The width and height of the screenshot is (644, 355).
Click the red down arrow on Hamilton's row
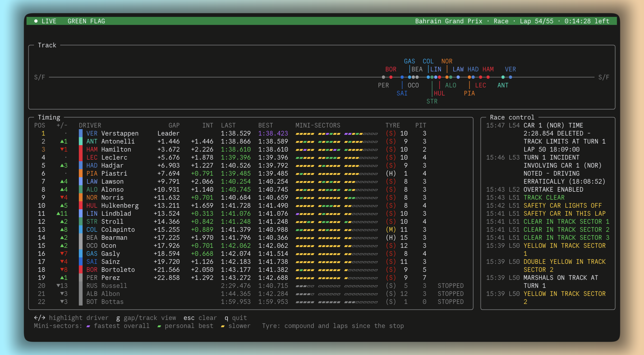pos(62,149)
